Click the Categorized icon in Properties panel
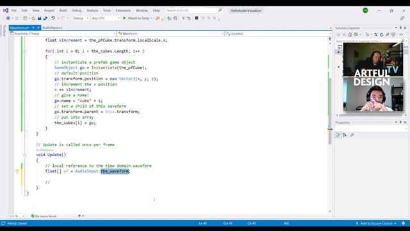 (338, 135)
